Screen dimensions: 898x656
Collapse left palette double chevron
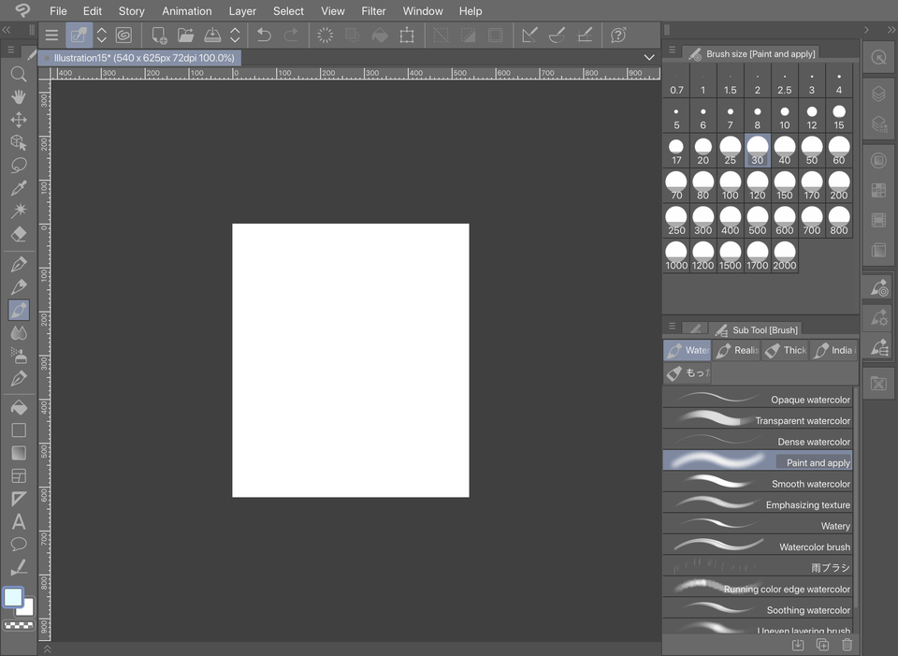[x=7, y=30]
